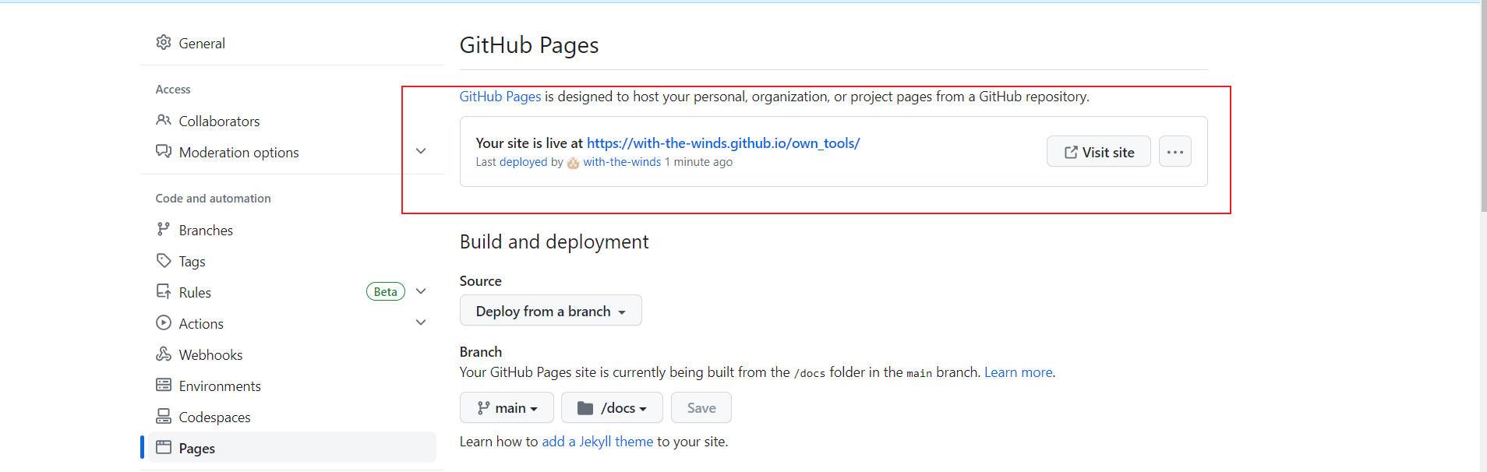Click the '1 minute ago' timestamp
1487x472 pixels.
pyautogui.click(x=698, y=162)
